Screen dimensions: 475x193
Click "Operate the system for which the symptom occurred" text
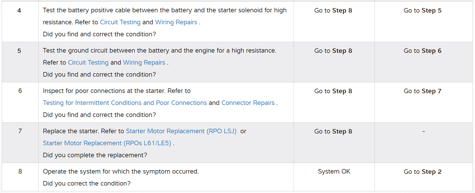tap(120, 172)
